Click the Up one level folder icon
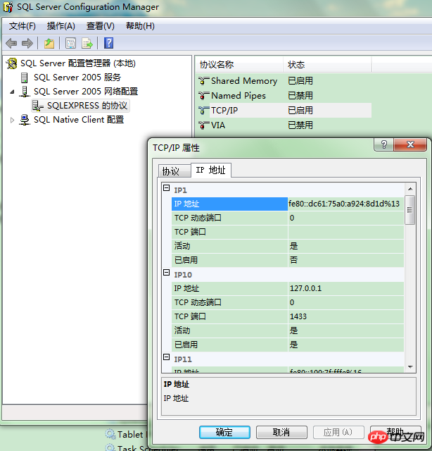The image size is (432, 451). [49, 44]
